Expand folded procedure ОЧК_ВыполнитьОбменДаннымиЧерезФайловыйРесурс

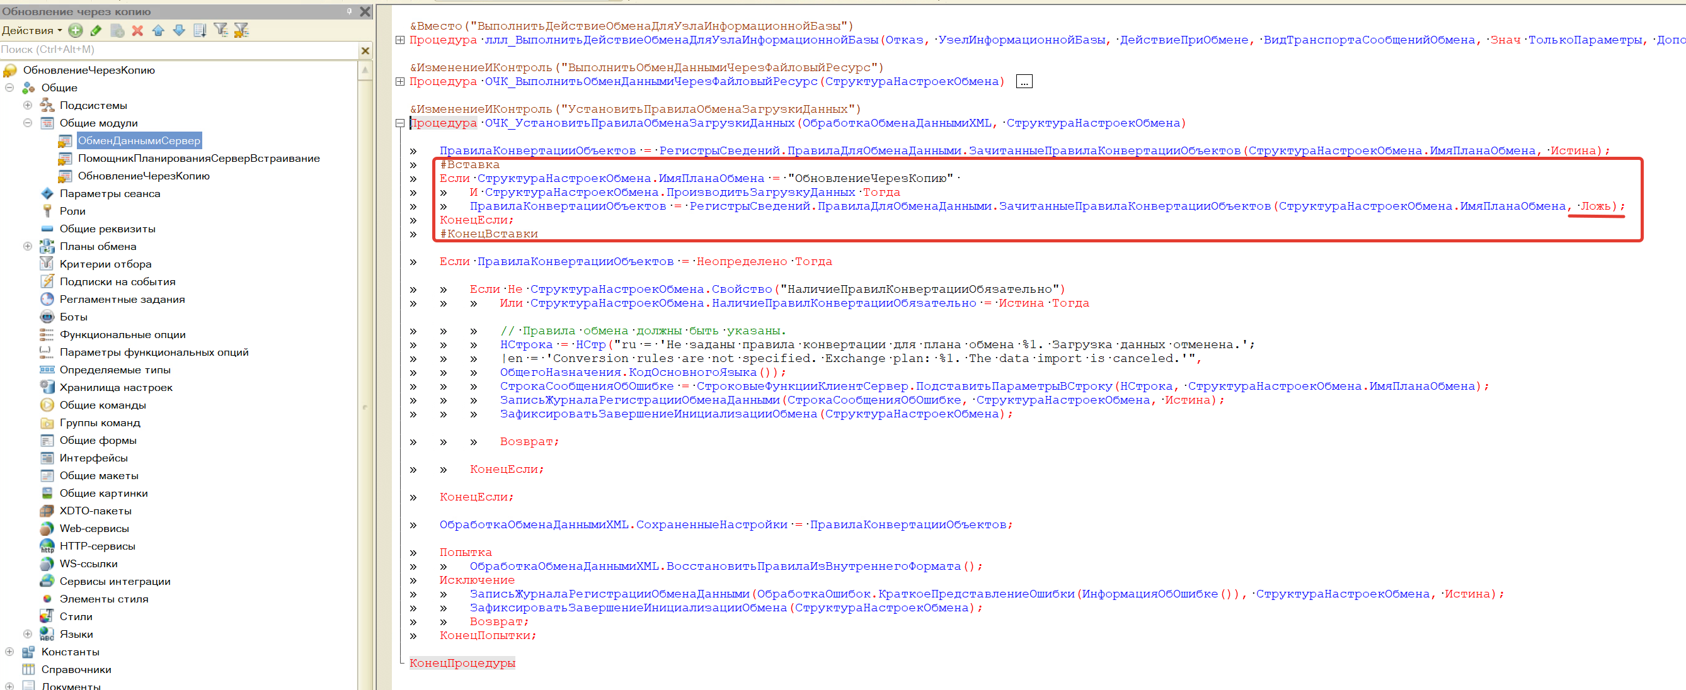pyautogui.click(x=400, y=81)
